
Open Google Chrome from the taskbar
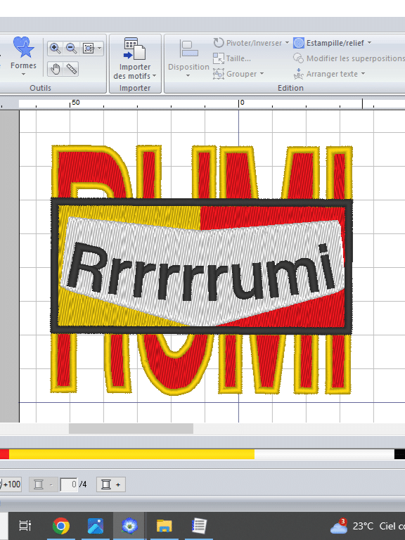coord(61,526)
